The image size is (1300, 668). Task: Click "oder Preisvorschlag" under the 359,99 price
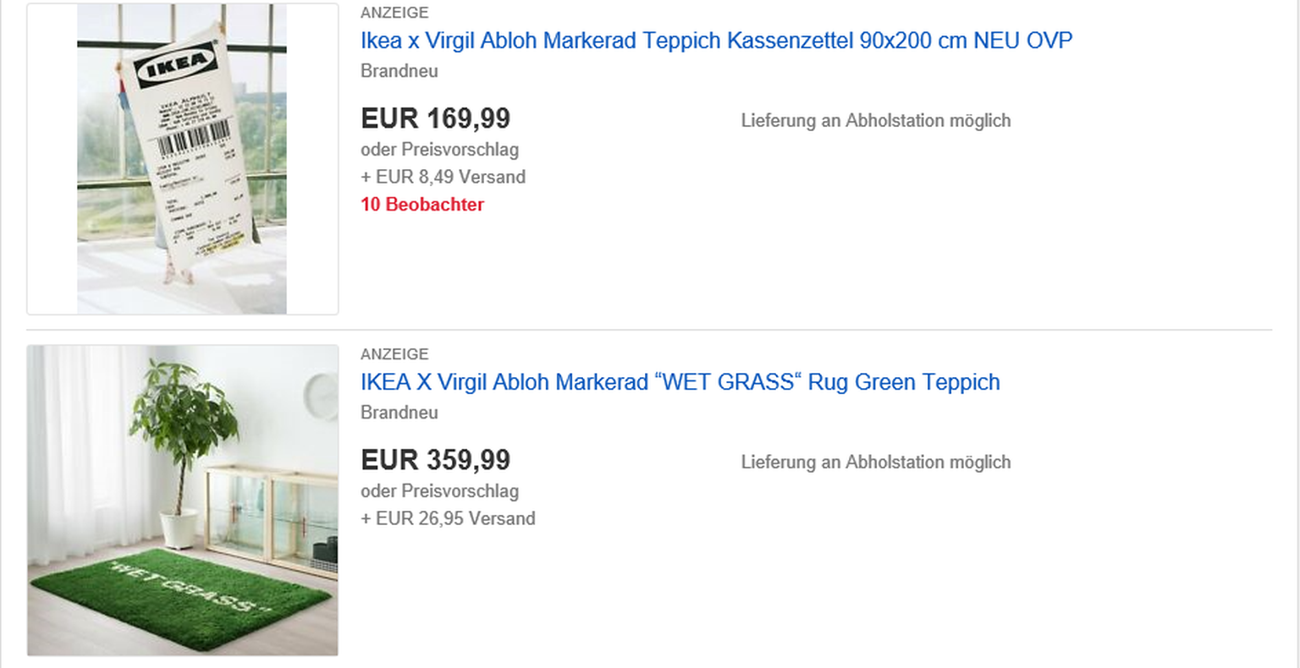click(439, 491)
